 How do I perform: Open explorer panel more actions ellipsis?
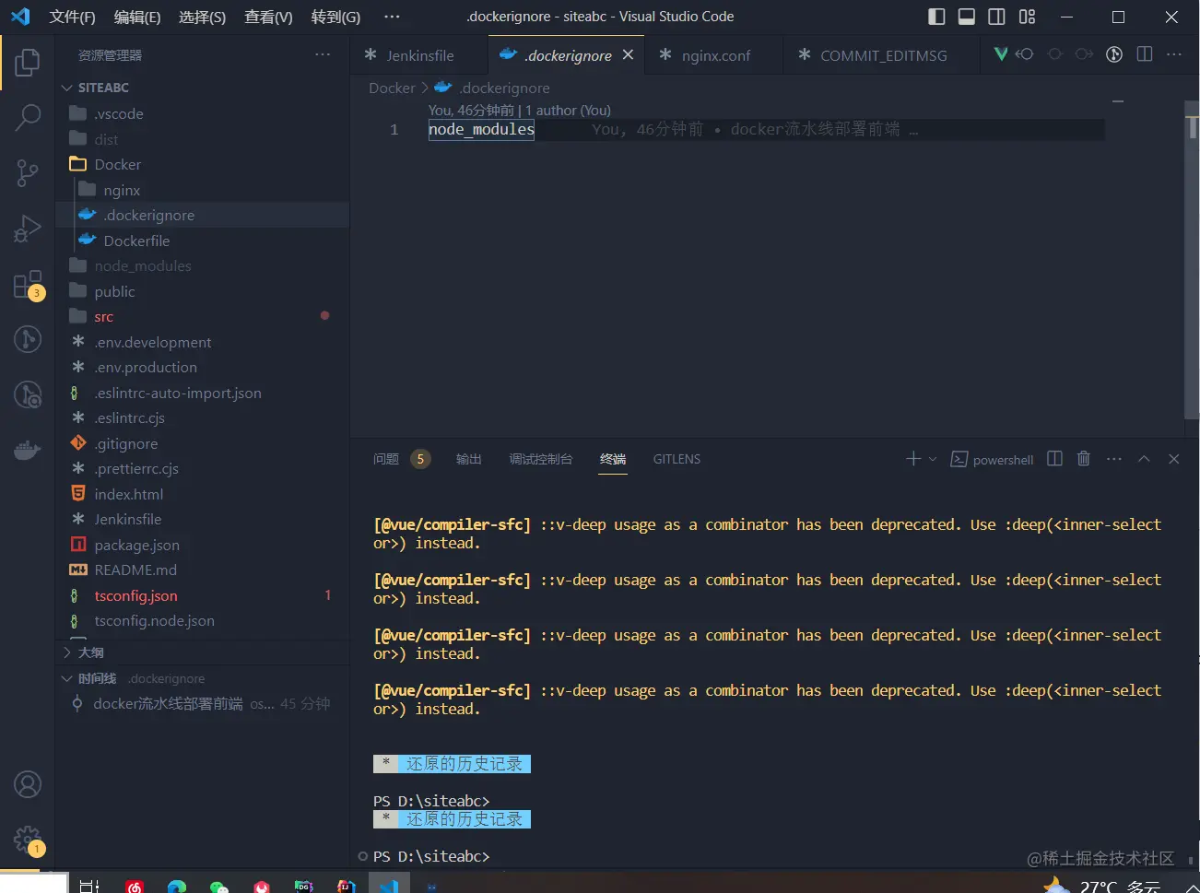tap(323, 55)
